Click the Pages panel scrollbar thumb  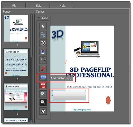tap(31, 36)
